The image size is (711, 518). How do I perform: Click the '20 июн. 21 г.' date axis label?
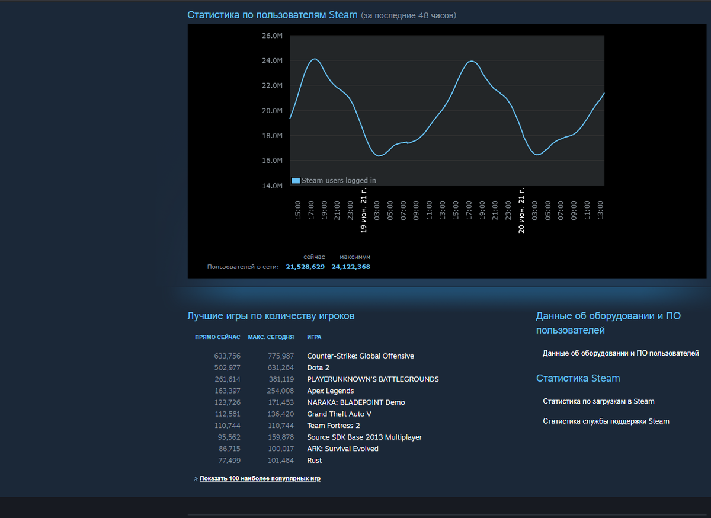point(521,210)
